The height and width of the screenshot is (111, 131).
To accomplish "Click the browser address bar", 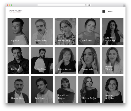I will (62, 5).
